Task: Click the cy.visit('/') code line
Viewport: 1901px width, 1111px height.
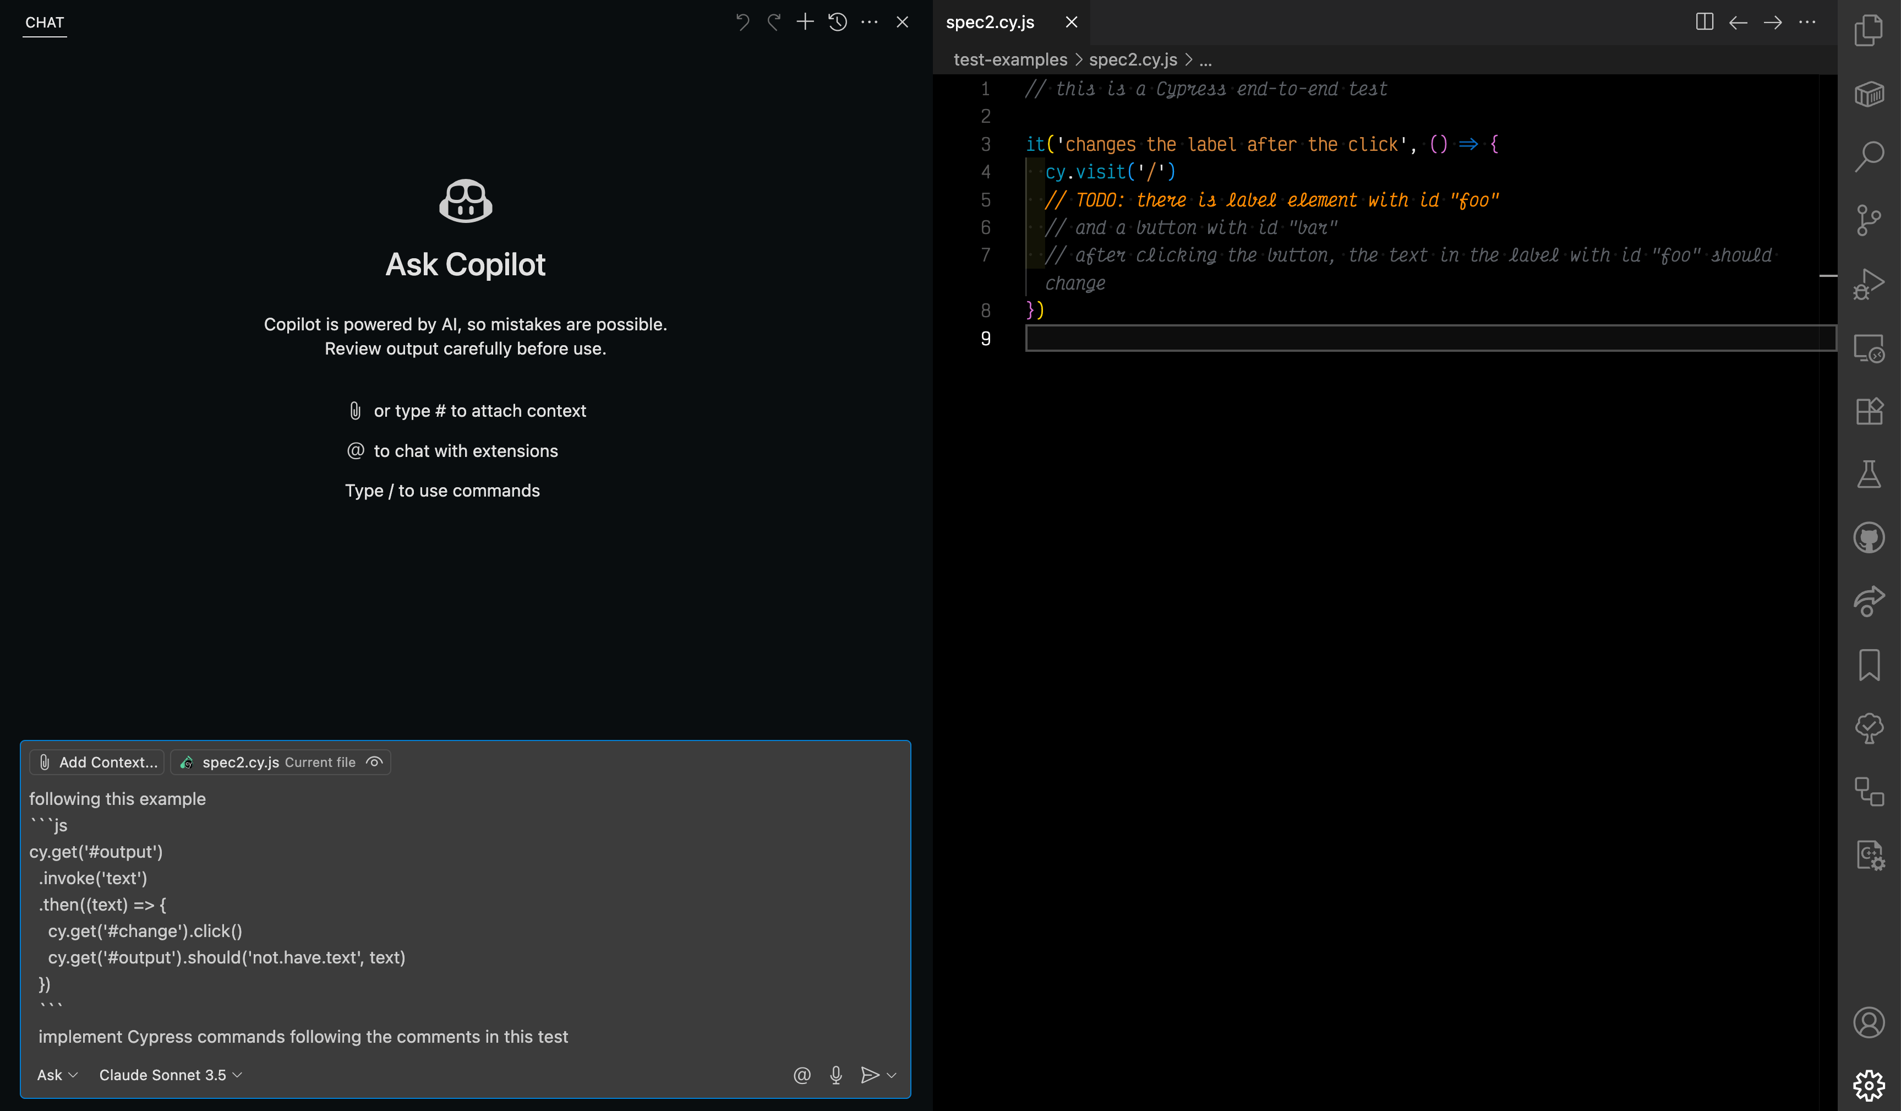Action: 1110,172
